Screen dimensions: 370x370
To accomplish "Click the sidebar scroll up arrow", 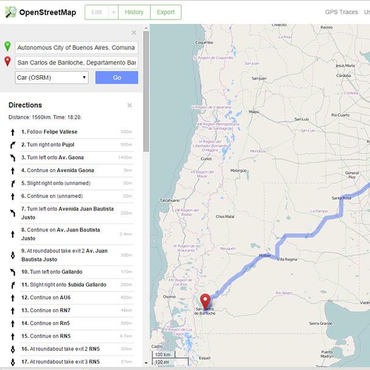I will [x=146, y=28].
